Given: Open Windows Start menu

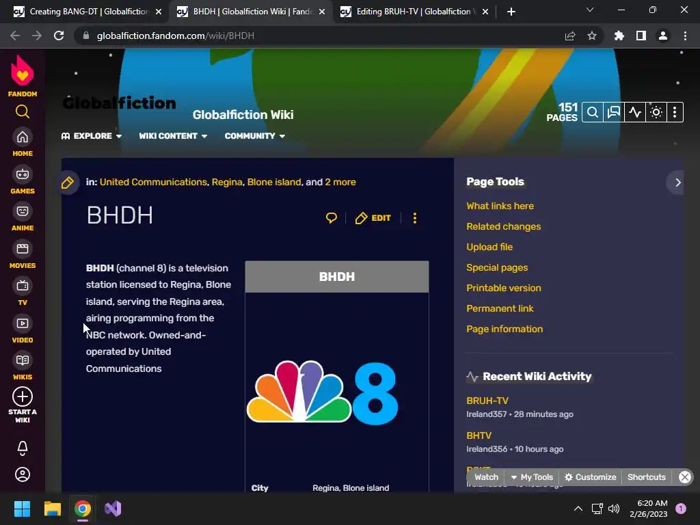Looking at the screenshot, I should (x=22, y=509).
